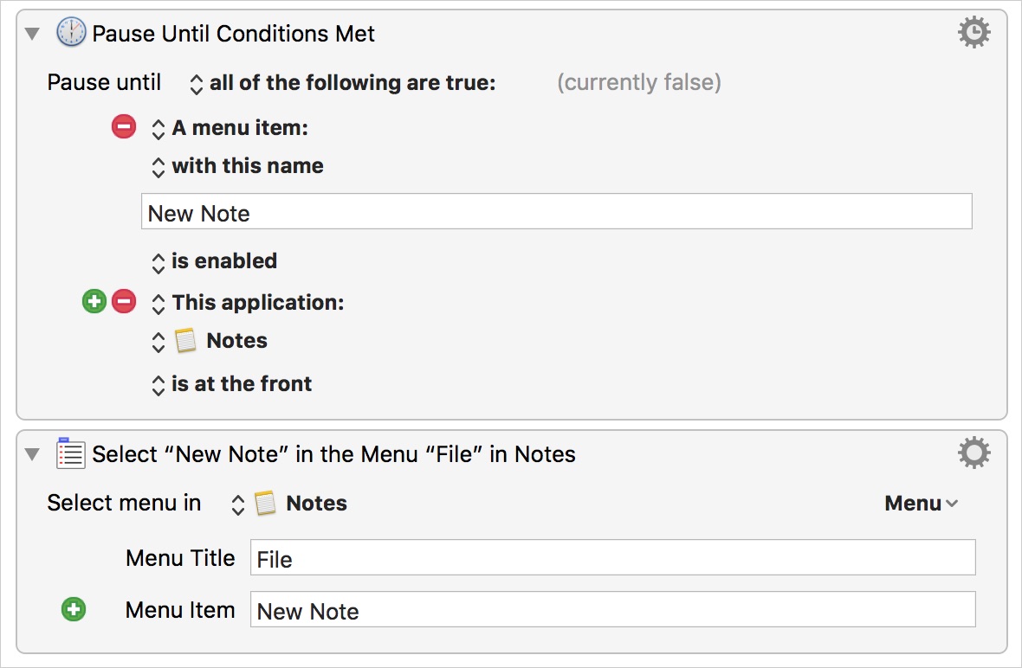1022x668 pixels.
Task: Open the gear menu for Select Menu action
Action: point(974,453)
